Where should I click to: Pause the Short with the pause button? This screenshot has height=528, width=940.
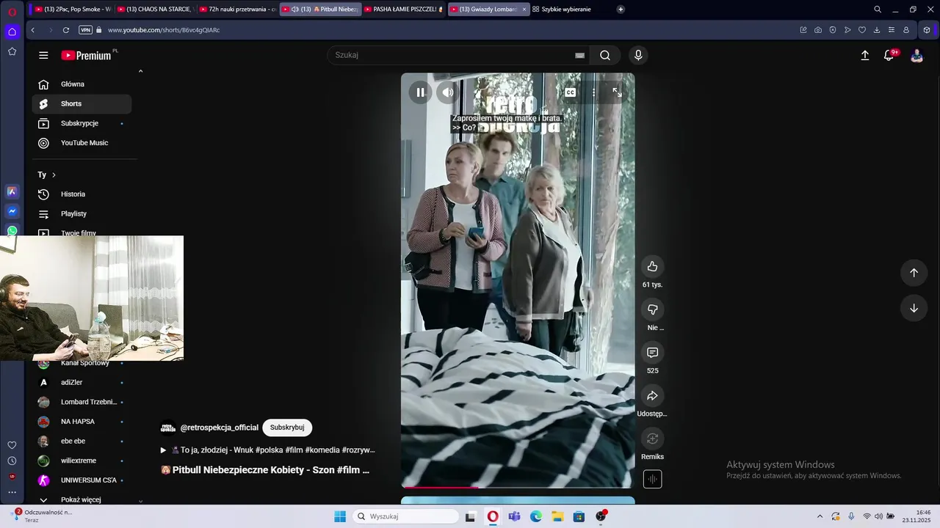[420, 92]
